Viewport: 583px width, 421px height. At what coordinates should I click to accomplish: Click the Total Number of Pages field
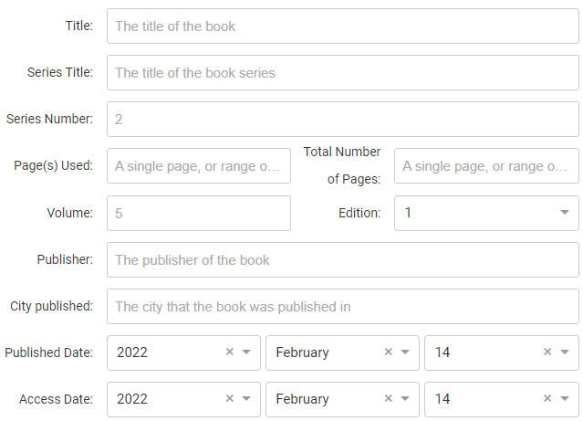click(486, 166)
